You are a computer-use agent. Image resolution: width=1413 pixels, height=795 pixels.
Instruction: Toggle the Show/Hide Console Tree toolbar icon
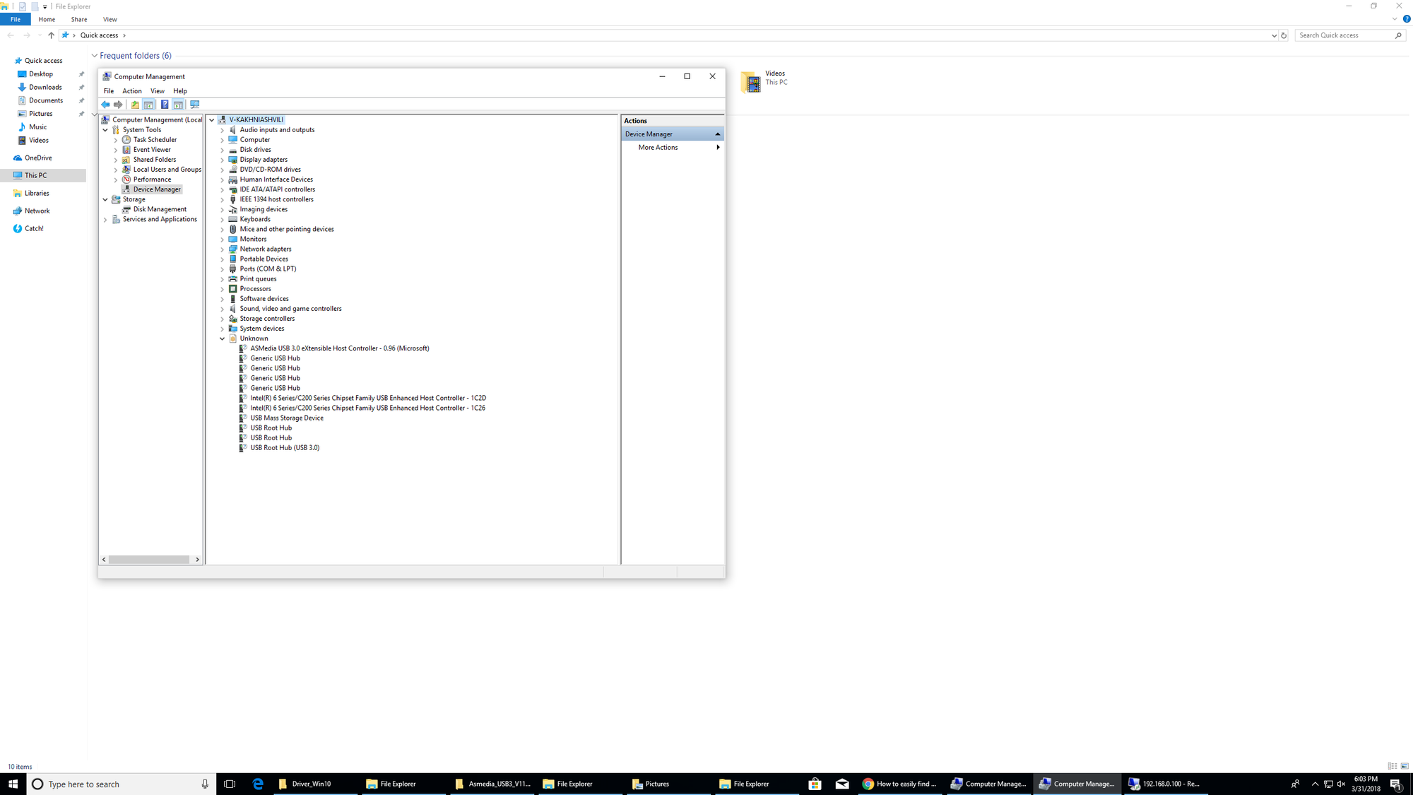tap(149, 104)
